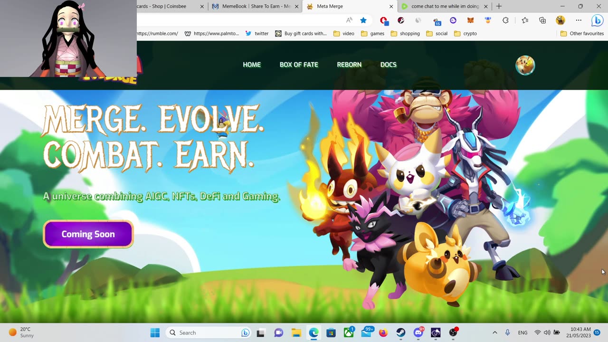
Task: Open the Xbox app in taskbar
Action: click(x=349, y=332)
